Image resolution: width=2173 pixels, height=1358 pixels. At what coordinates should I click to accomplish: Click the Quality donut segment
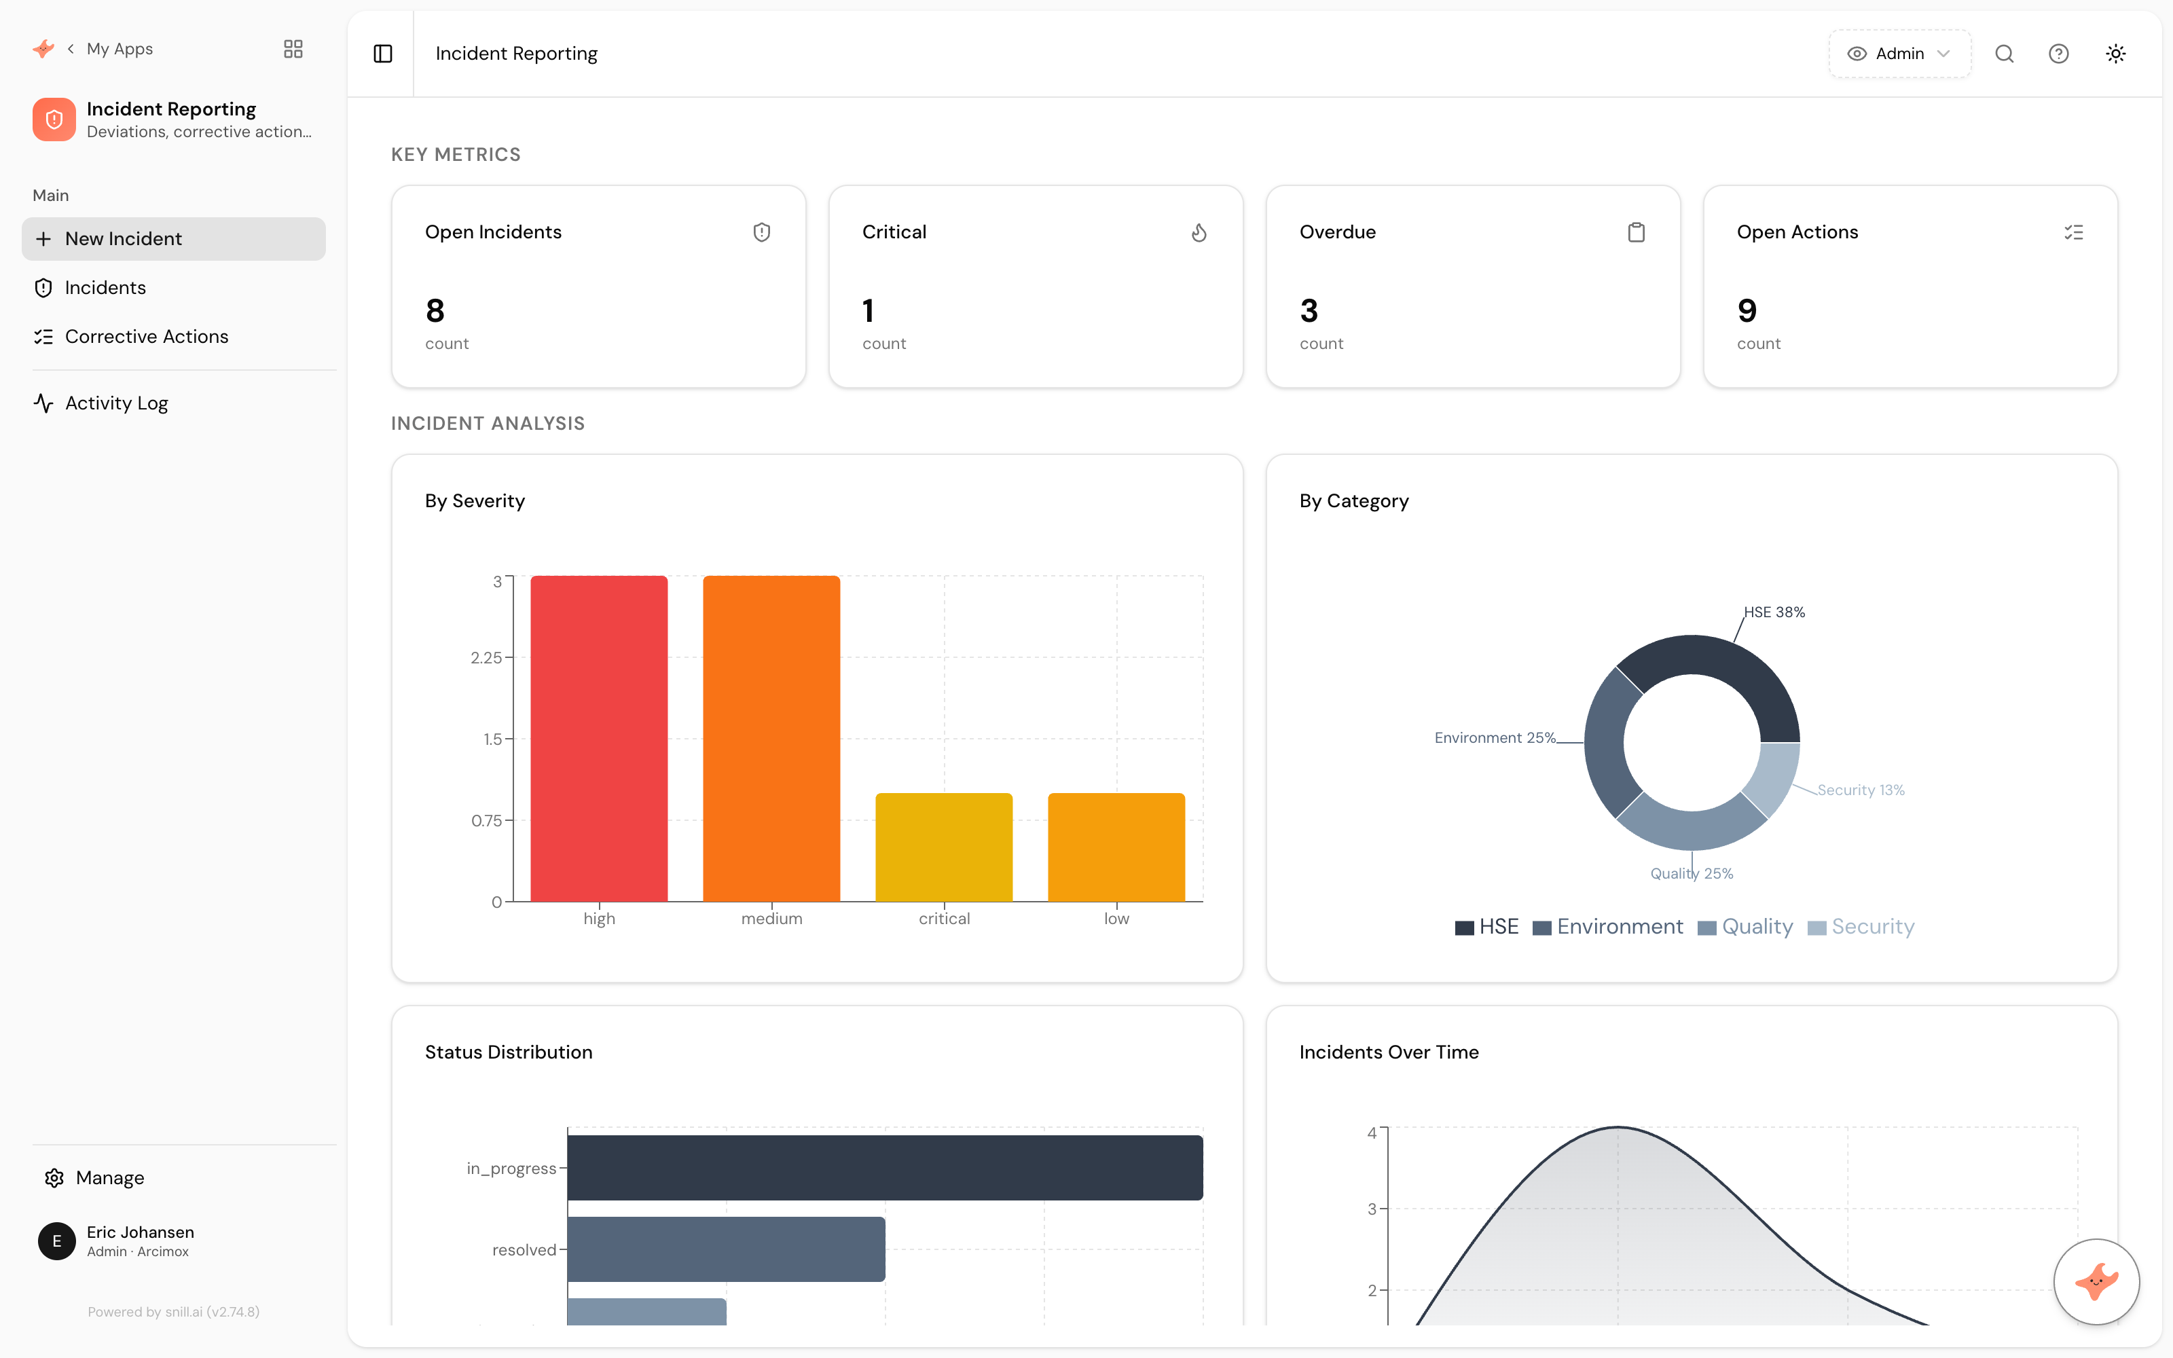coord(1692,830)
